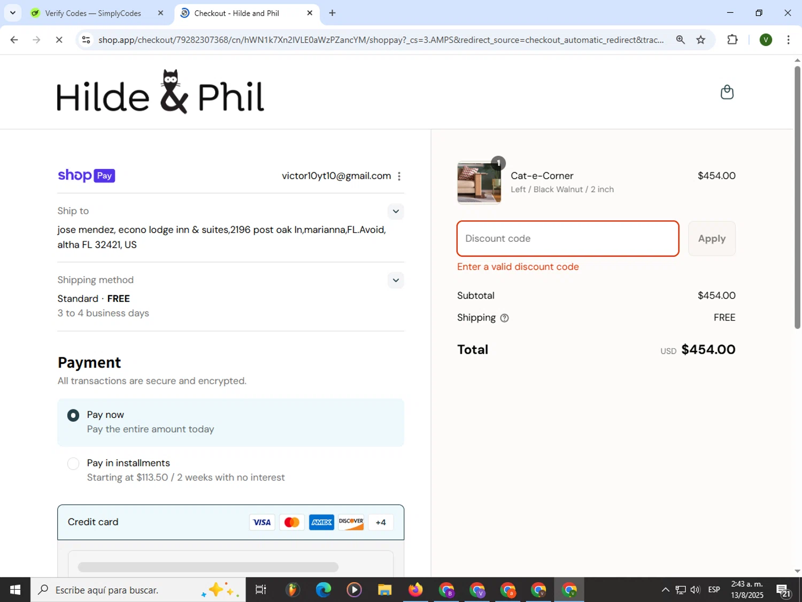Open the browser extensions puzzle icon
Viewport: 802px width, 602px height.
click(732, 40)
